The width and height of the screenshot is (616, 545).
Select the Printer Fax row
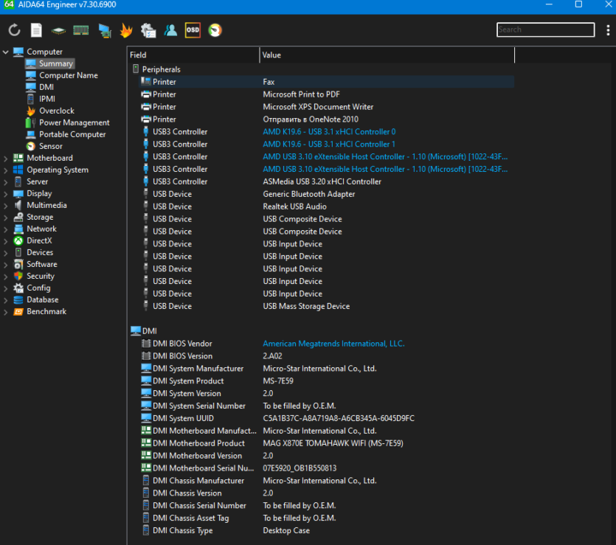[327, 82]
